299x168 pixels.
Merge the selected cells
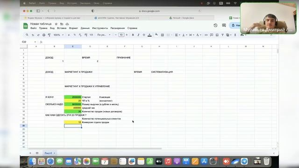tap(168, 35)
